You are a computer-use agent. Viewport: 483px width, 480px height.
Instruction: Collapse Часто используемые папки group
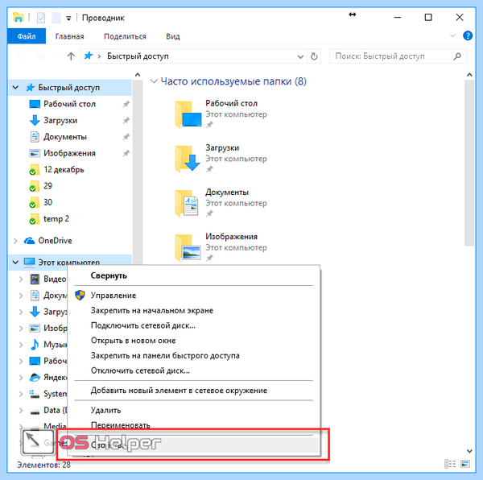point(154,81)
